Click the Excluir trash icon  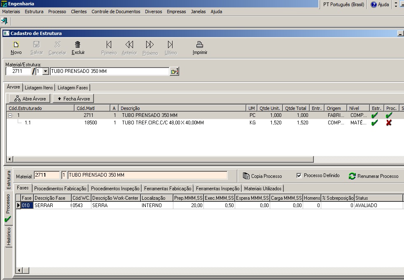pyautogui.click(x=77, y=44)
